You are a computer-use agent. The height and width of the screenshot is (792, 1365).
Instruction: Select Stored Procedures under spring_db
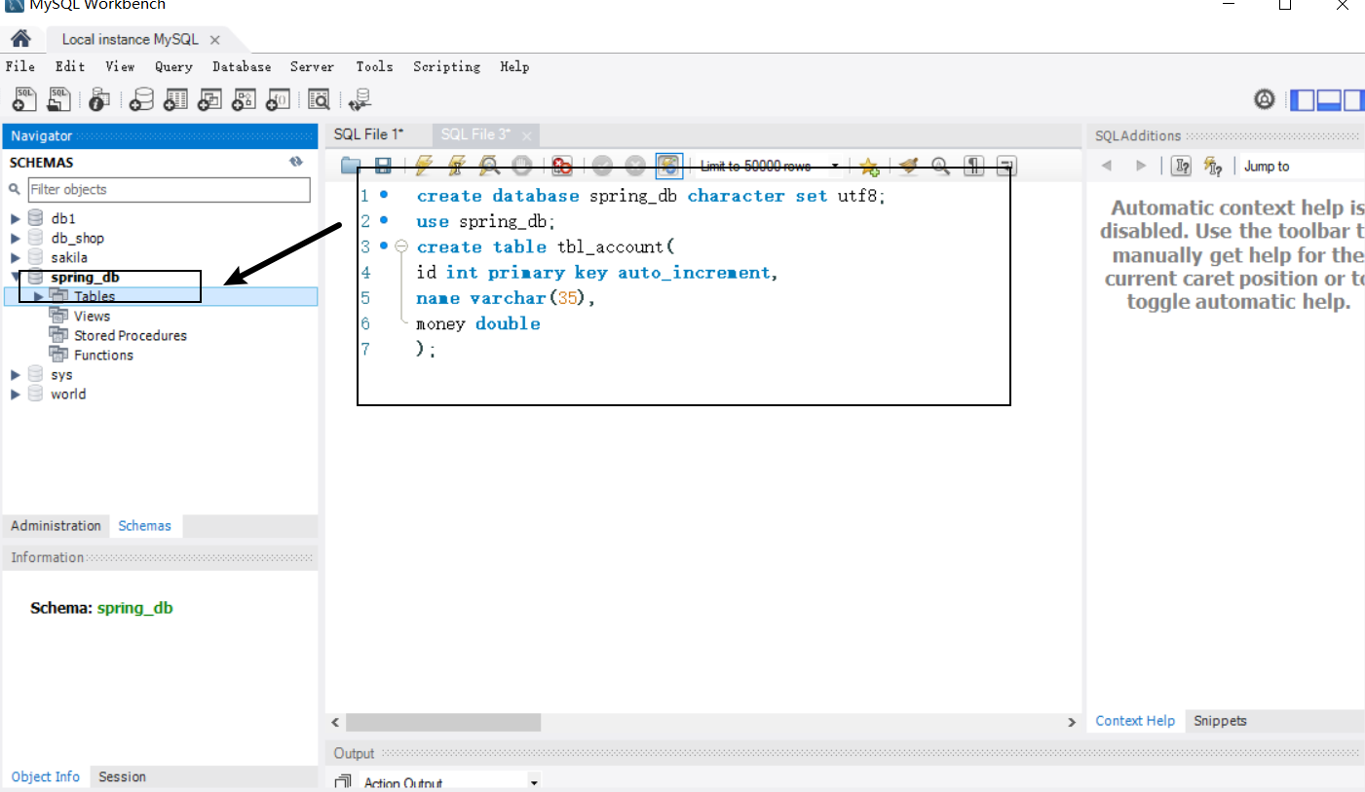pyautogui.click(x=130, y=335)
